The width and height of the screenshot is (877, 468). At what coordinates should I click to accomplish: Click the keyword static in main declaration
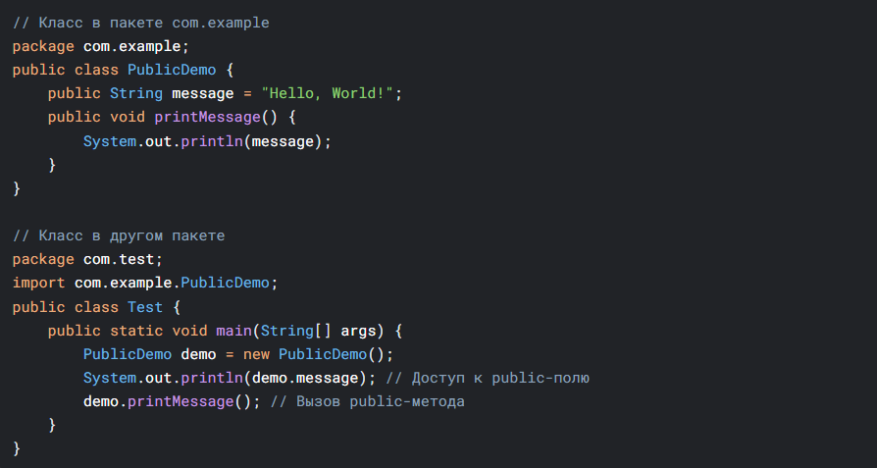click(x=136, y=331)
